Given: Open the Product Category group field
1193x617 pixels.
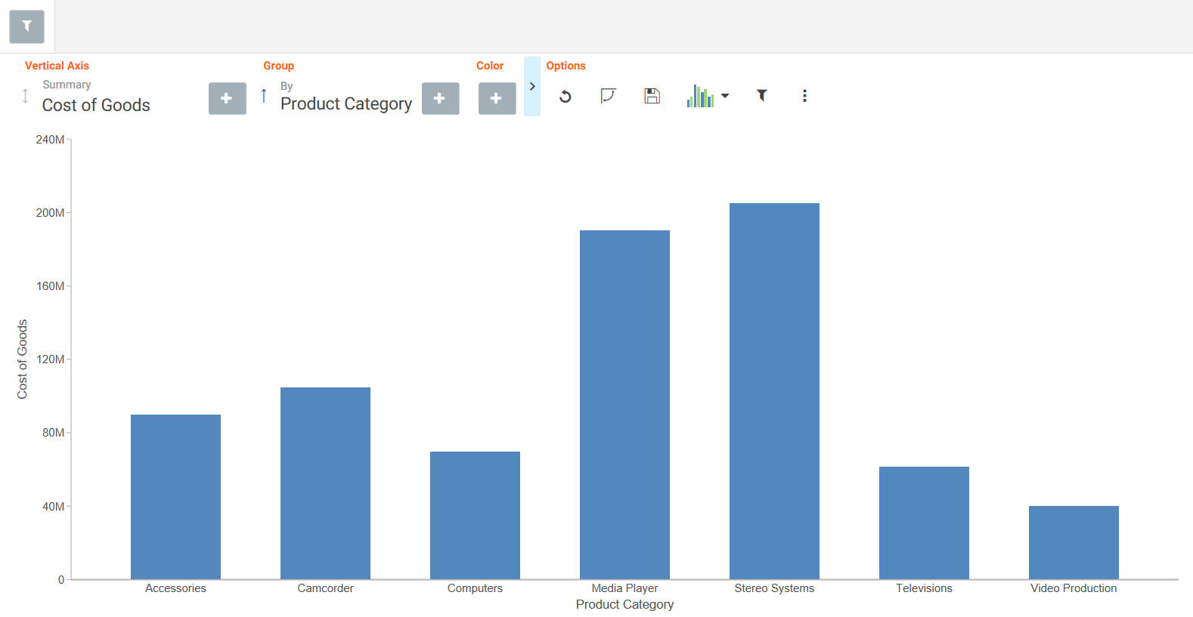Looking at the screenshot, I should tap(346, 103).
